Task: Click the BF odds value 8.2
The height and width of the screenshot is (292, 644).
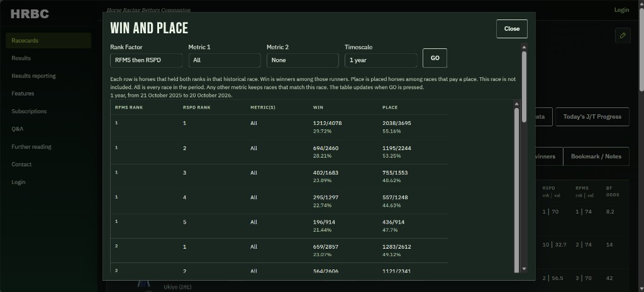Action: coord(610,212)
